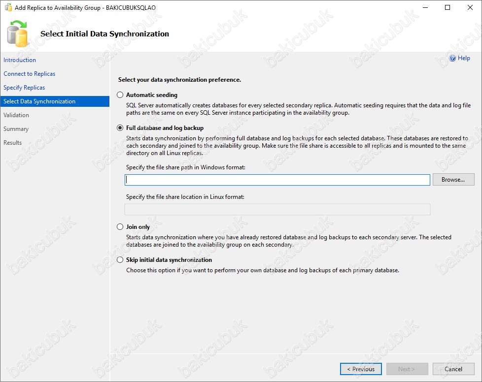Click Browse to pick file share
This screenshot has width=482, height=382.
(453, 180)
